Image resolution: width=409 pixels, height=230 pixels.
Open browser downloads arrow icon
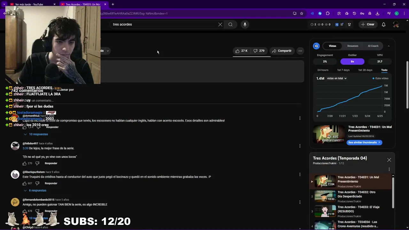(x=377, y=13)
